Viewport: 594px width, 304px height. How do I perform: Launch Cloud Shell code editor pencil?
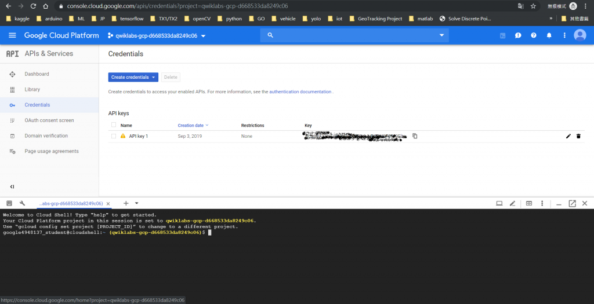(x=513, y=203)
